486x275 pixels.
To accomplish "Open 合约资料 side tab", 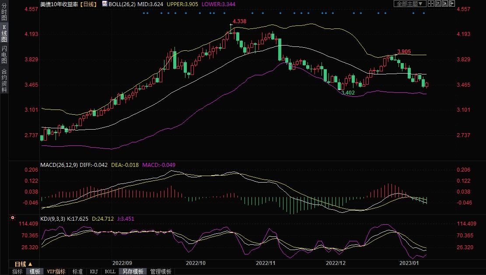I will tap(4, 80).
